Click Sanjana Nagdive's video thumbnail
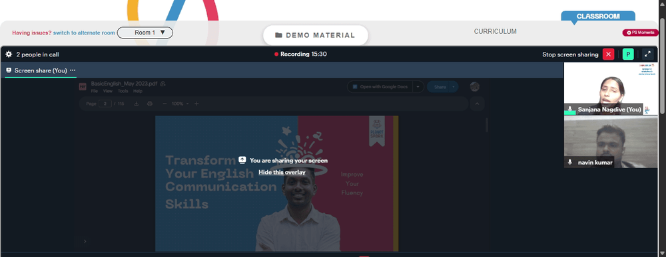The width and height of the screenshot is (666, 257). (x=611, y=88)
